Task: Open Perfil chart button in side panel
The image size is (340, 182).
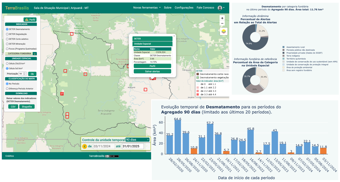Action: coord(30,20)
